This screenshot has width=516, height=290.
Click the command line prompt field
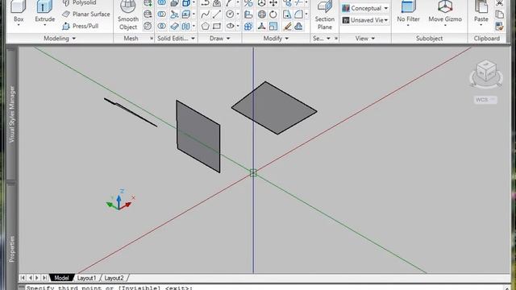pyautogui.click(x=264, y=288)
